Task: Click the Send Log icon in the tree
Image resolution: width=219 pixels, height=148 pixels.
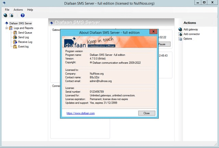Action: click(x=15, y=37)
